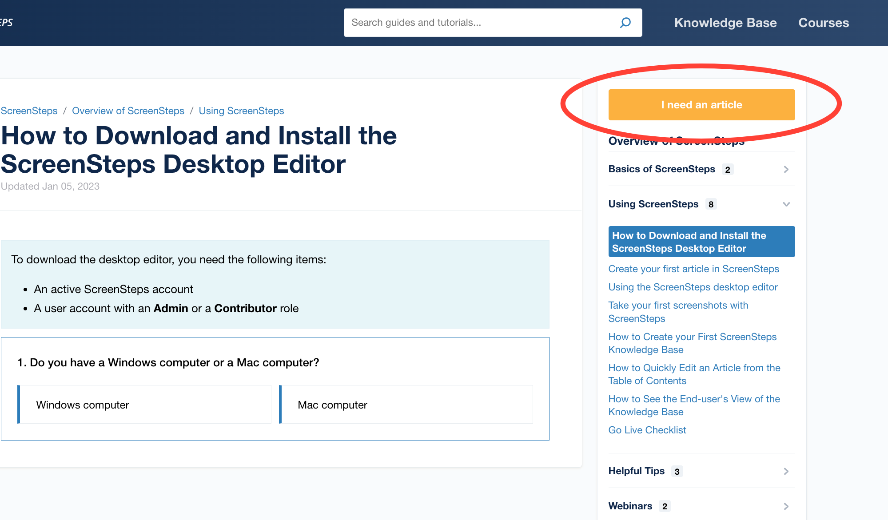Open the Go Live Checklist link
The image size is (888, 520).
647,430
